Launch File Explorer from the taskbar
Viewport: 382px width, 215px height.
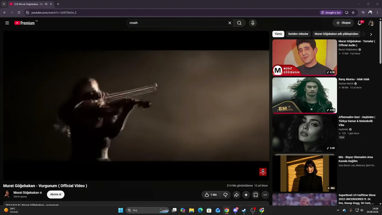point(192,210)
